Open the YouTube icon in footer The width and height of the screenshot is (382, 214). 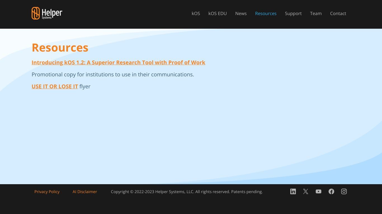click(x=319, y=191)
